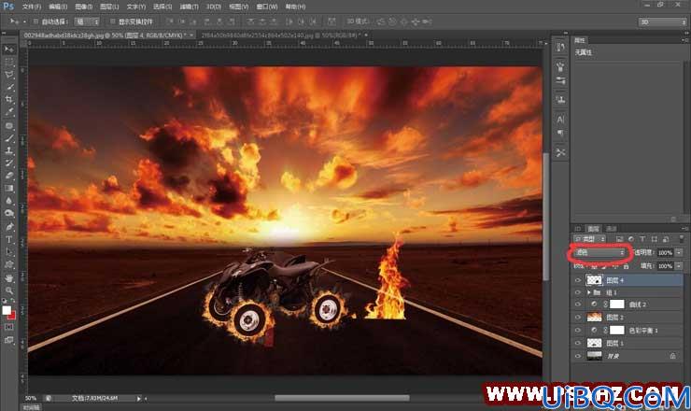Screen dimensions: 691x411
Task: Open the auto-select group/layer dropdown
Action: point(86,21)
